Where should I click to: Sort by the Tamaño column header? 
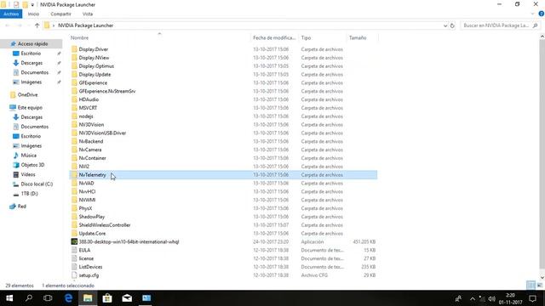(x=363, y=37)
